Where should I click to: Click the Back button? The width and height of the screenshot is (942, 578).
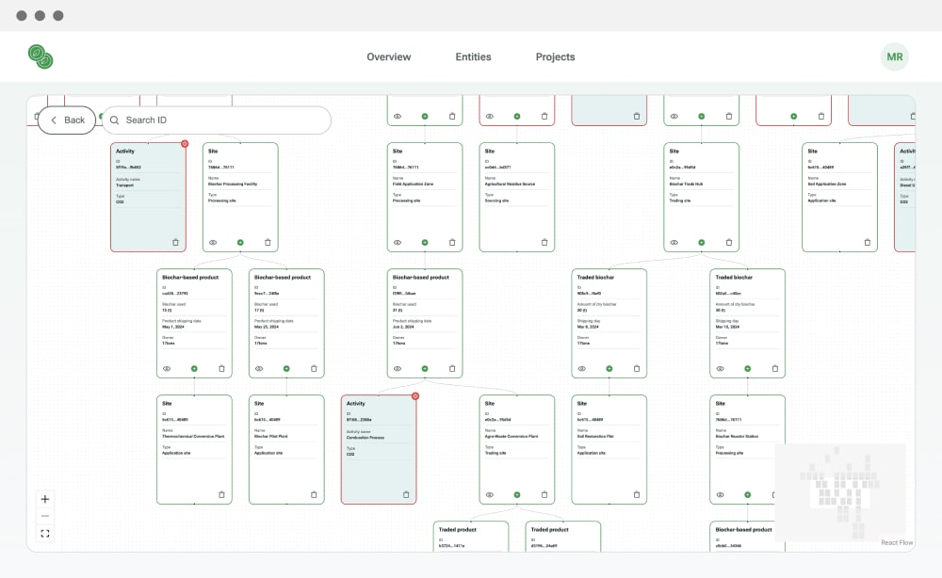[x=67, y=120]
